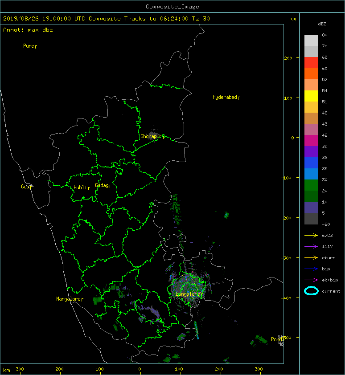This screenshot has height=375, width=345.
Task: Click the mauve 45 dBZ swatch
Action: pos(311,129)
